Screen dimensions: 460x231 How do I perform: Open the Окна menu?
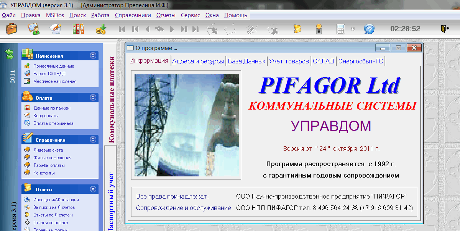pos(212,15)
